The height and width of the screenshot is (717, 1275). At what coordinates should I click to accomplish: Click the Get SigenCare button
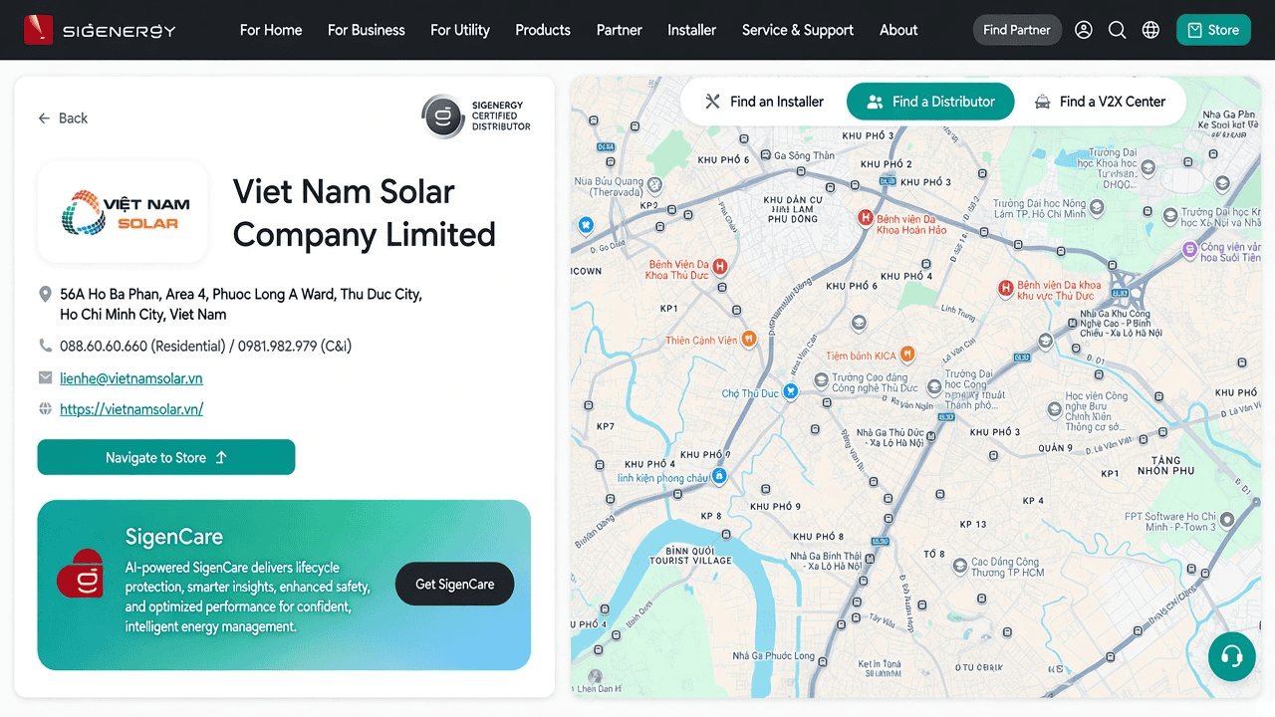click(x=455, y=585)
